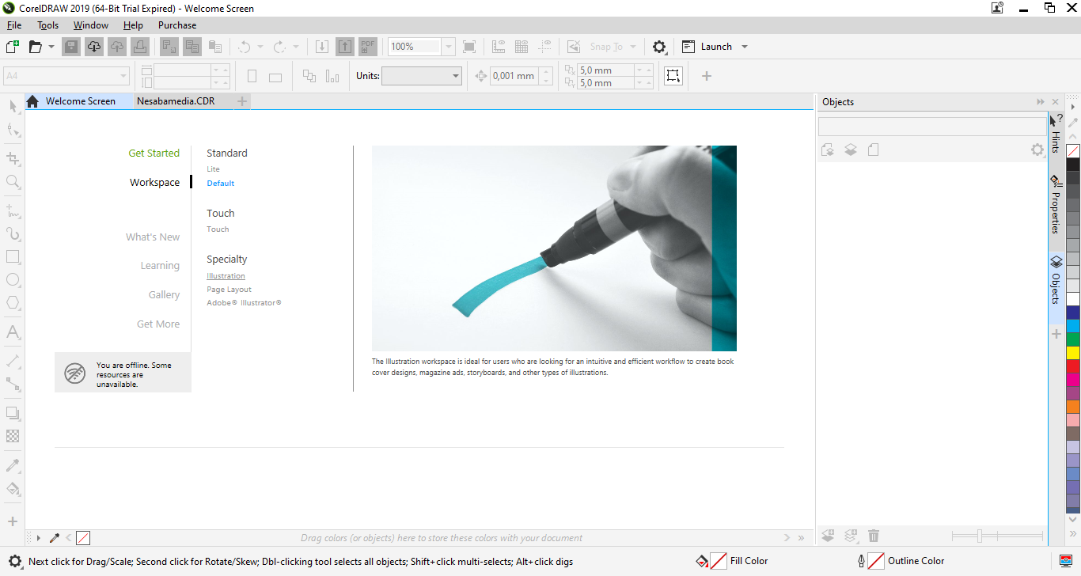The height and width of the screenshot is (576, 1081).
Task: Open the Units dropdown
Action: [456, 76]
